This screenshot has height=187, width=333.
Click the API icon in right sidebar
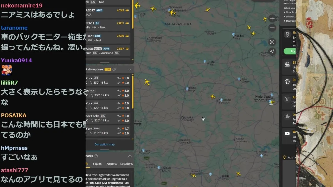pos(287,64)
